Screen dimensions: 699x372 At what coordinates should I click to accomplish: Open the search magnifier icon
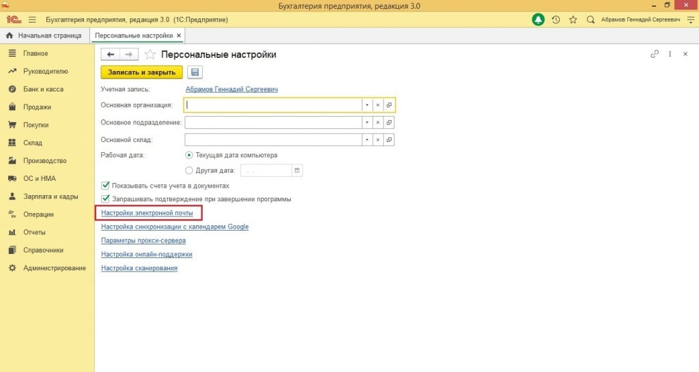point(590,20)
